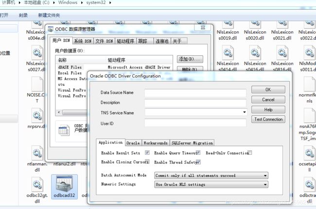Click the Description input field
The width and height of the screenshot is (316, 209).
coord(195,102)
